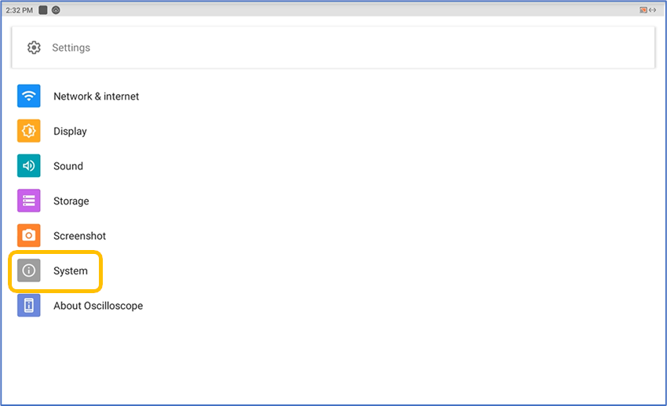
Task: Tap the blue About Oscilloscope icon
Action: click(x=28, y=306)
